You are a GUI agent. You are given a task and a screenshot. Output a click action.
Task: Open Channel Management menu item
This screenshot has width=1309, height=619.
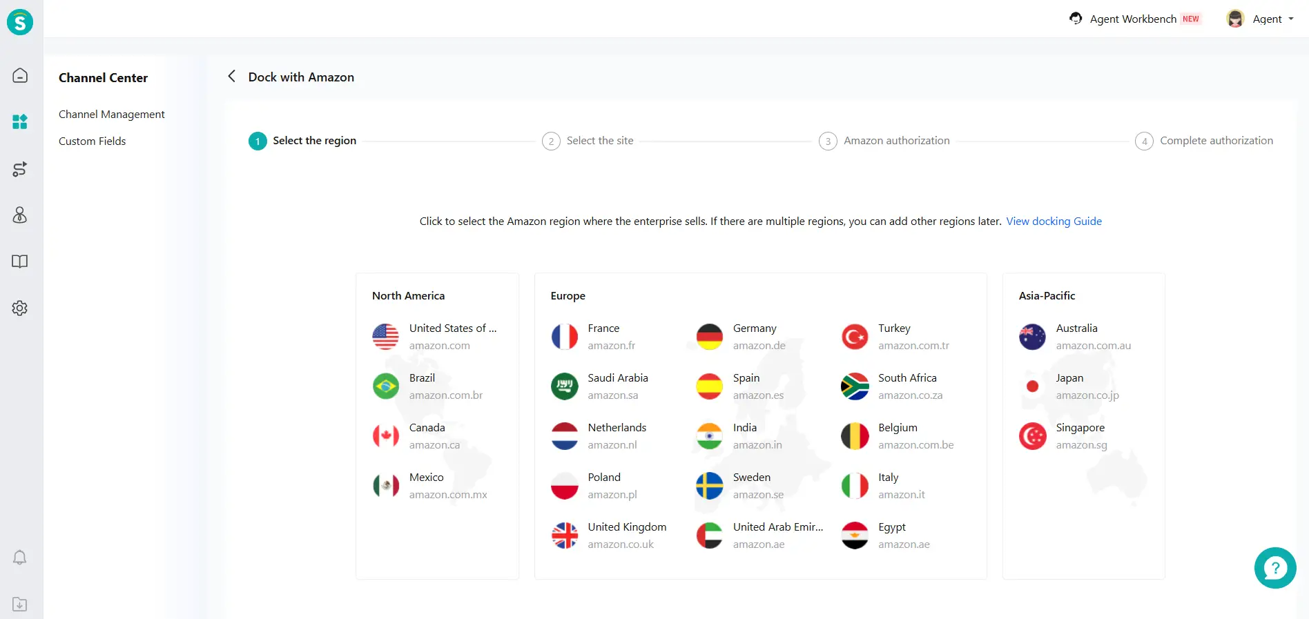click(112, 114)
